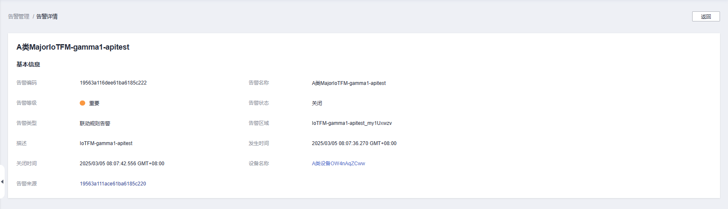Click the 告警来源 label
Image resolution: width=728 pixels, height=209 pixels.
27,184
